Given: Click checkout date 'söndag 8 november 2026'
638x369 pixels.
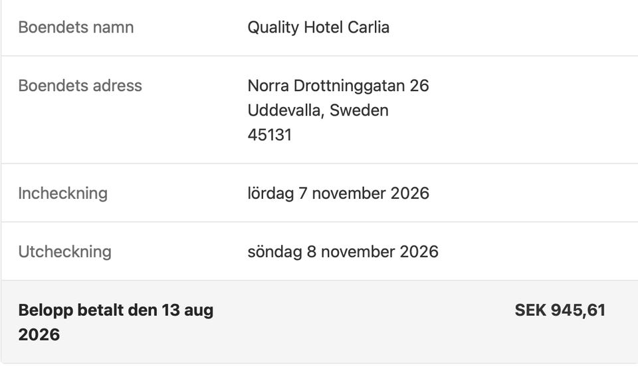Looking at the screenshot, I should click(343, 251).
